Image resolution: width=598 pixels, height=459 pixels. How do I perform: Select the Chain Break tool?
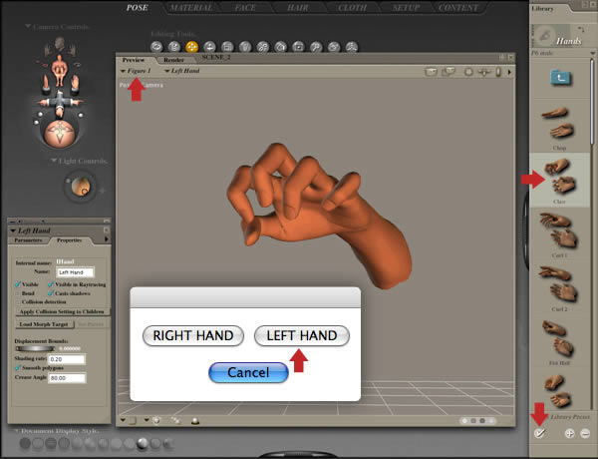point(263,47)
